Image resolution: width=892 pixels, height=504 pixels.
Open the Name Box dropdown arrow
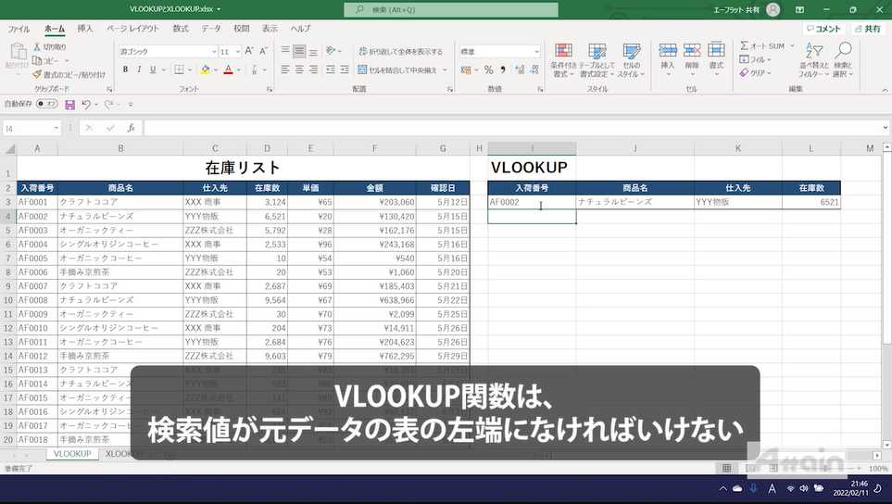[56, 128]
